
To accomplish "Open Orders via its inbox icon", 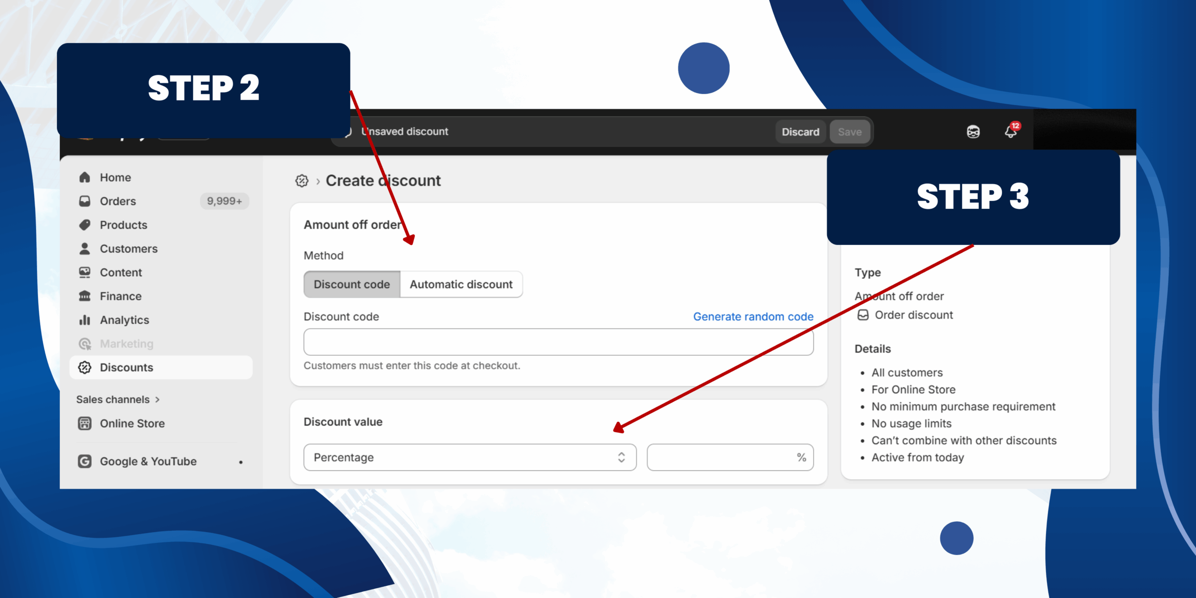I will pyautogui.click(x=85, y=201).
